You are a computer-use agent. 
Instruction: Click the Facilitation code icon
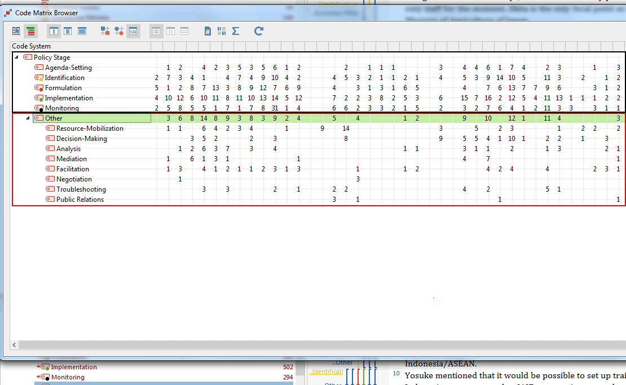coord(50,169)
